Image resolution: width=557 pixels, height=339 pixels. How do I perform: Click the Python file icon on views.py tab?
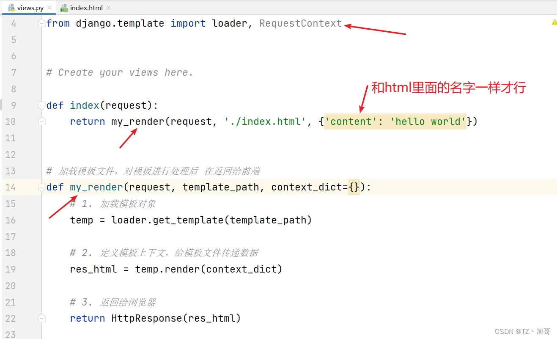click(12, 8)
